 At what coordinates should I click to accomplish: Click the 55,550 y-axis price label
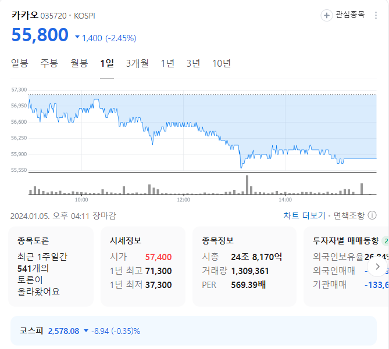(x=19, y=170)
